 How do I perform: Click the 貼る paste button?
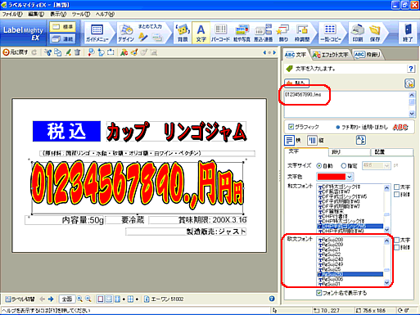click(x=297, y=83)
